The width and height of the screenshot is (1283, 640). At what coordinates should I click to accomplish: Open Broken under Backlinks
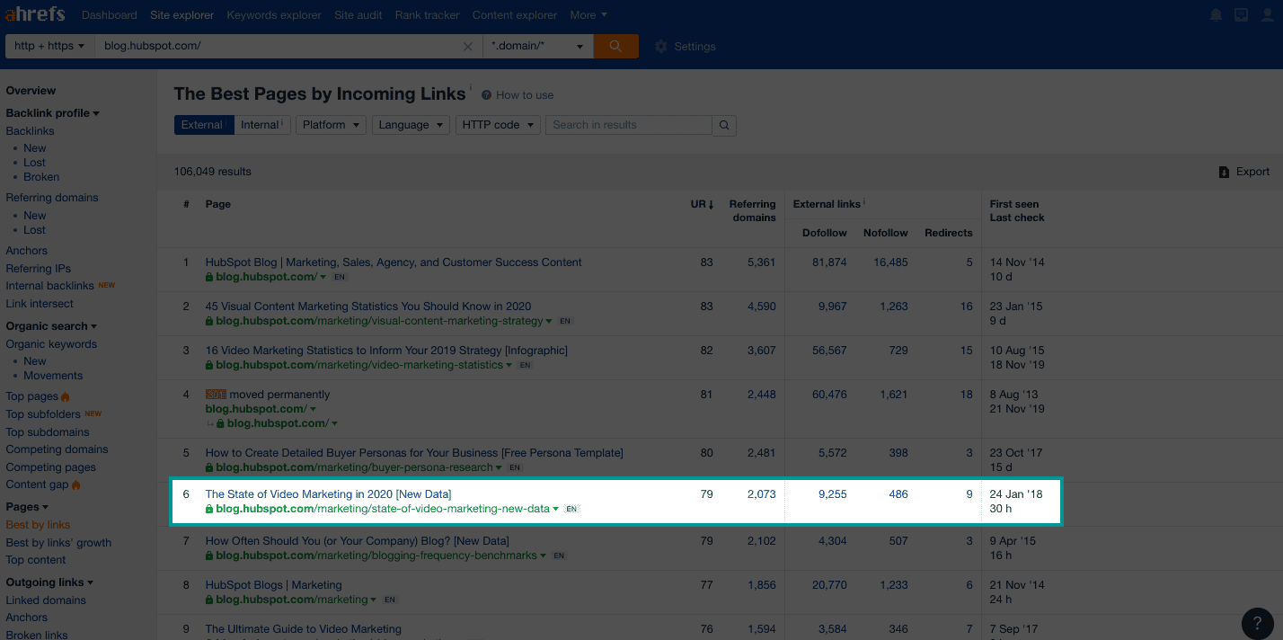click(41, 177)
